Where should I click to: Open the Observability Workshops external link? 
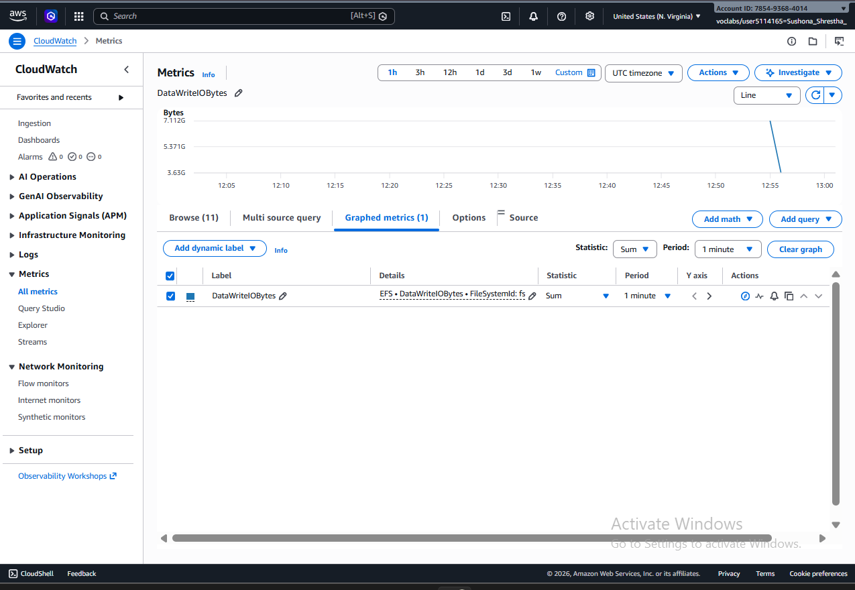[x=67, y=476]
